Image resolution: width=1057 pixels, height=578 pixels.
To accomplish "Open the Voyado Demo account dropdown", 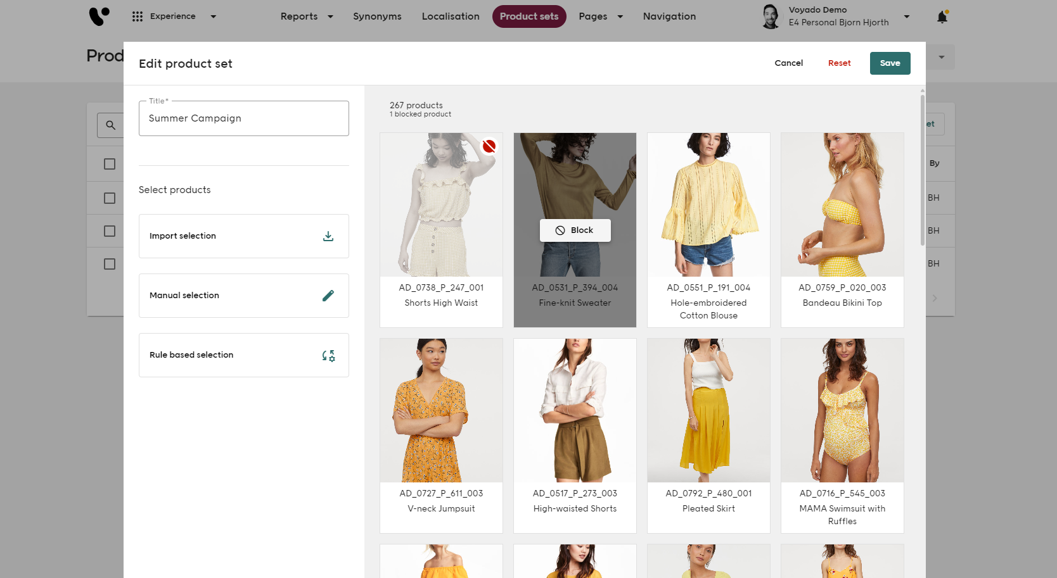I will (907, 16).
